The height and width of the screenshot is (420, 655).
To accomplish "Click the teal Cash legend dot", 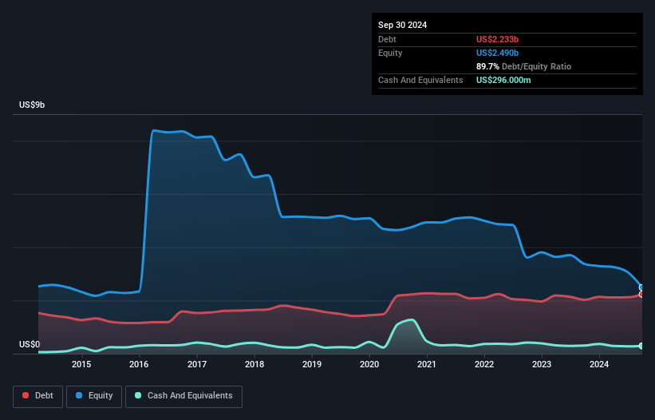I will [138, 395].
